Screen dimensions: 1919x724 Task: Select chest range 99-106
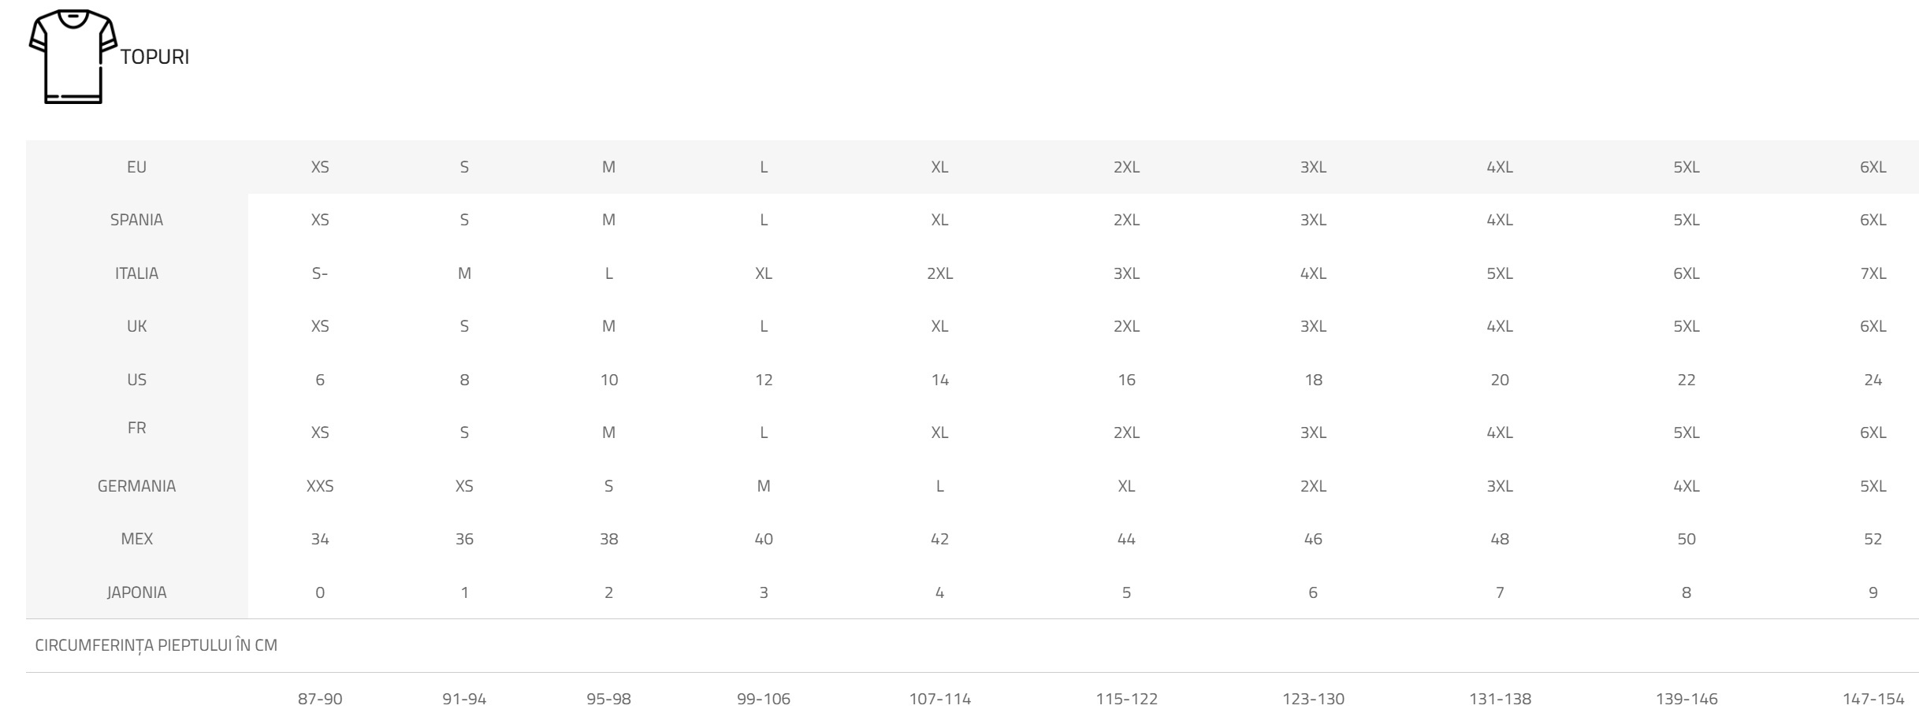point(764,699)
